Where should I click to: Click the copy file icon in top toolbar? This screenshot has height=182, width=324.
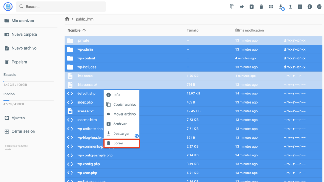(232, 7)
